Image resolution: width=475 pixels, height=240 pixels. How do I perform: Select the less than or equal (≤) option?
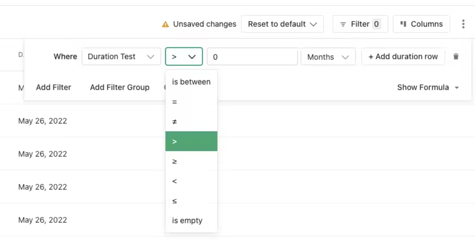191,201
